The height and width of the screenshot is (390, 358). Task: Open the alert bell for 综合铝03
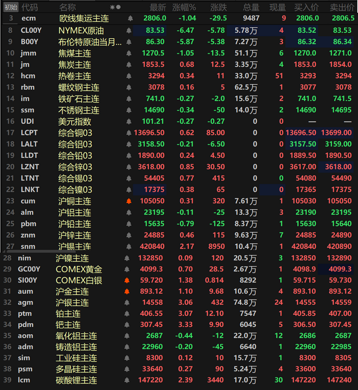click(x=129, y=144)
